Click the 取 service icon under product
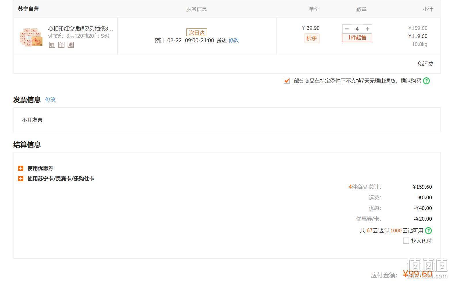 pyautogui.click(x=52, y=45)
